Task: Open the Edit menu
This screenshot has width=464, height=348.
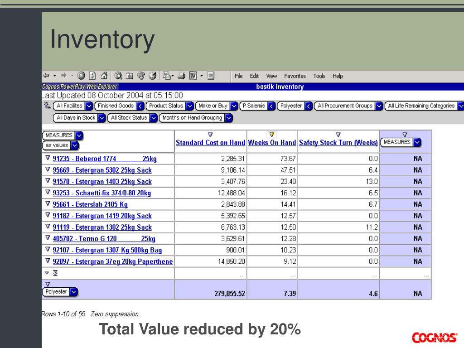Action: point(254,76)
